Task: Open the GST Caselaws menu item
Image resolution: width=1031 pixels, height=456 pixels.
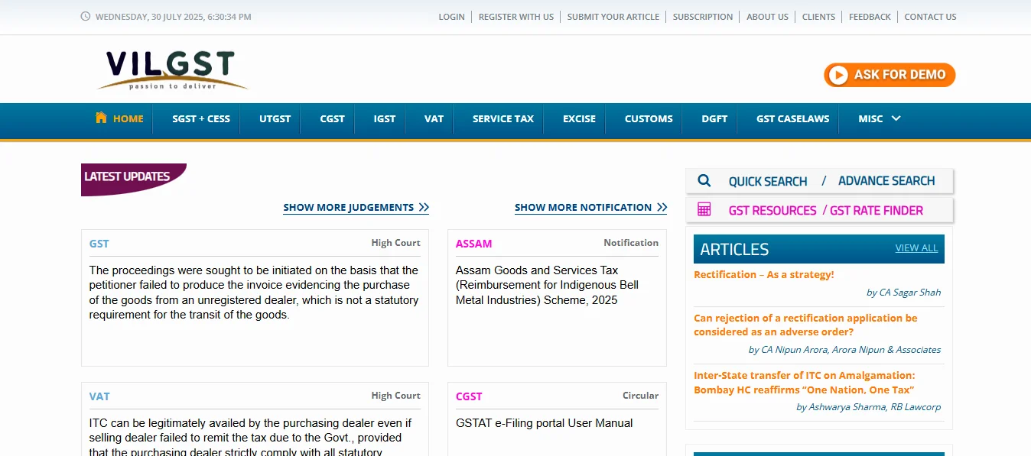Action: (792, 118)
